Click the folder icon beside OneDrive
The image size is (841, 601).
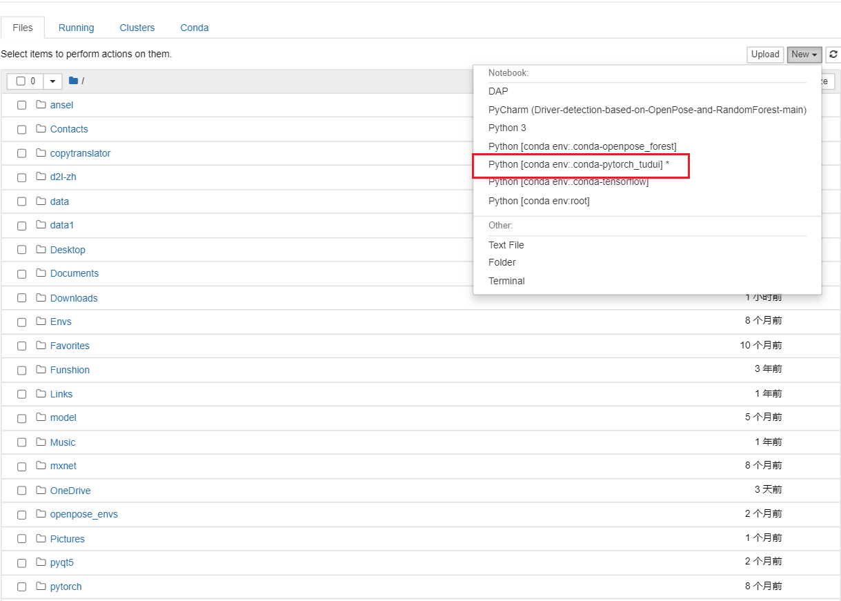tap(41, 491)
